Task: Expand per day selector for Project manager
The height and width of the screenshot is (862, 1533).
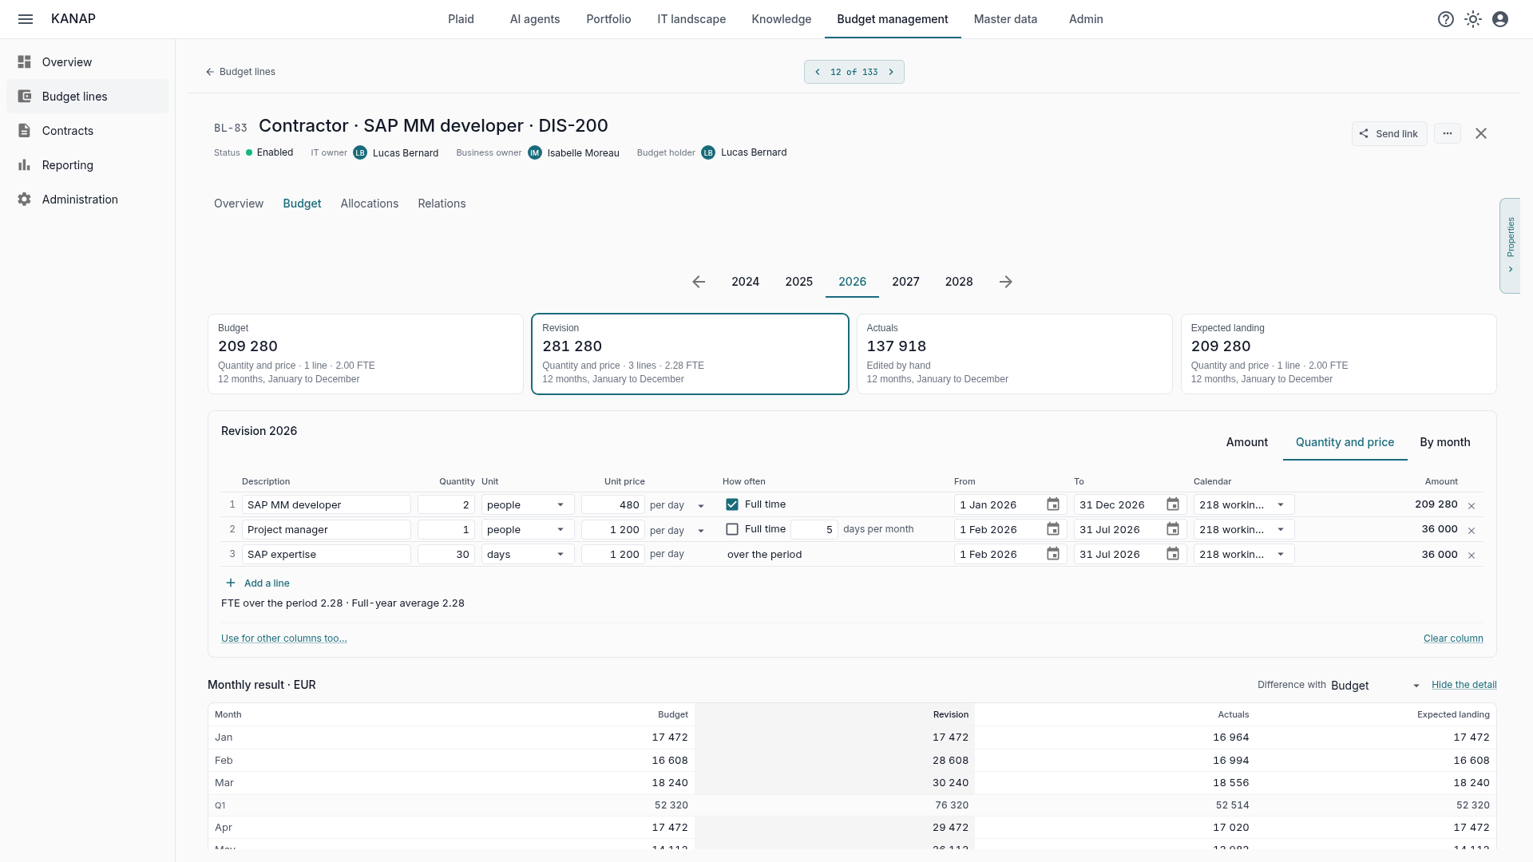Action: tap(701, 531)
